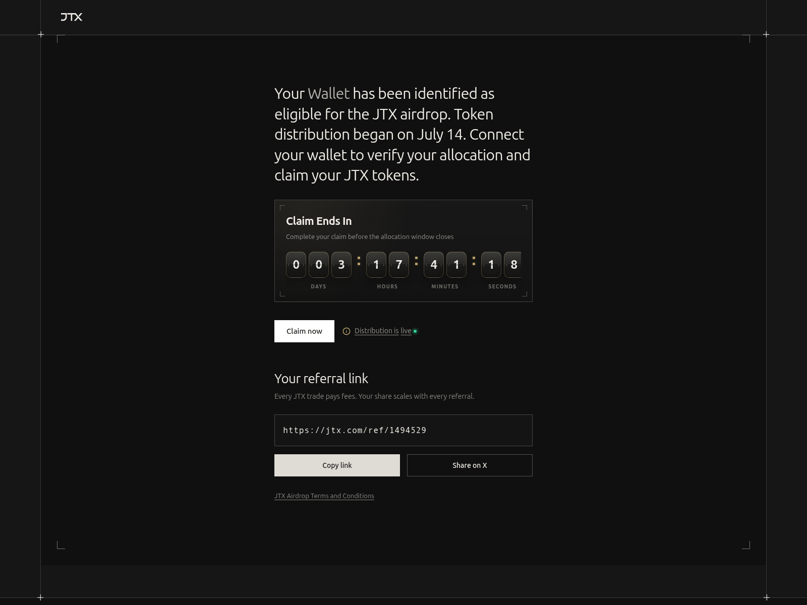
Task: Click the hours digit showing 7
Action: point(399,265)
